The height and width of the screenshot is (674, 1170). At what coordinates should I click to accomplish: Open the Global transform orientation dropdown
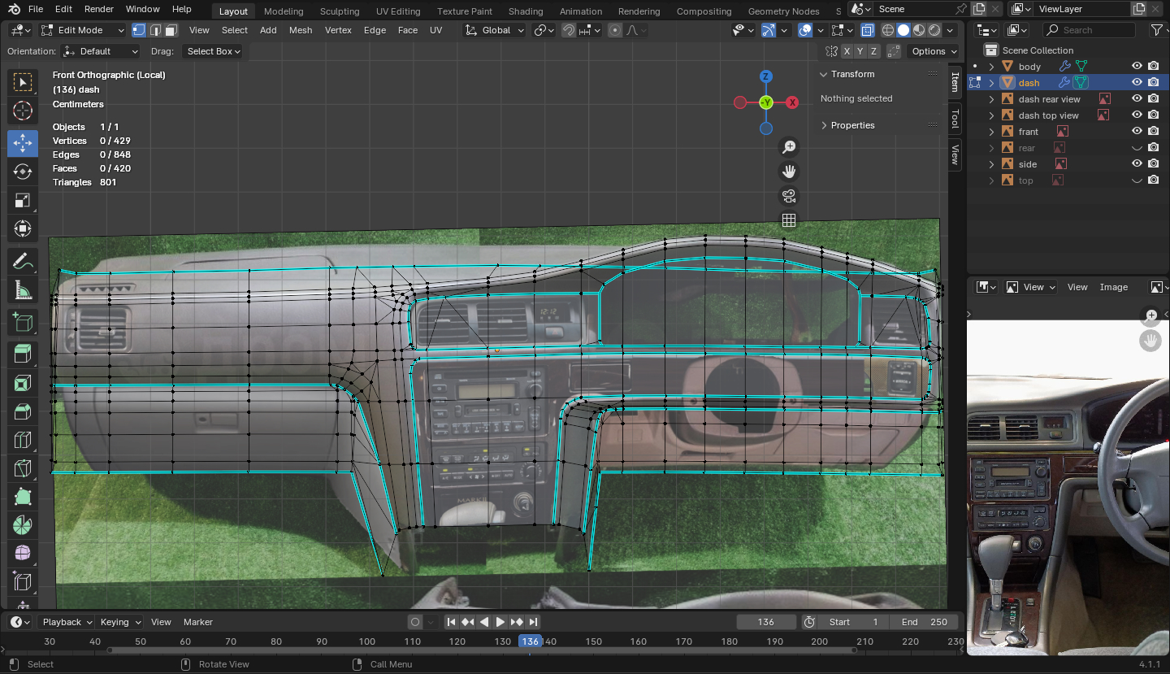(x=494, y=30)
